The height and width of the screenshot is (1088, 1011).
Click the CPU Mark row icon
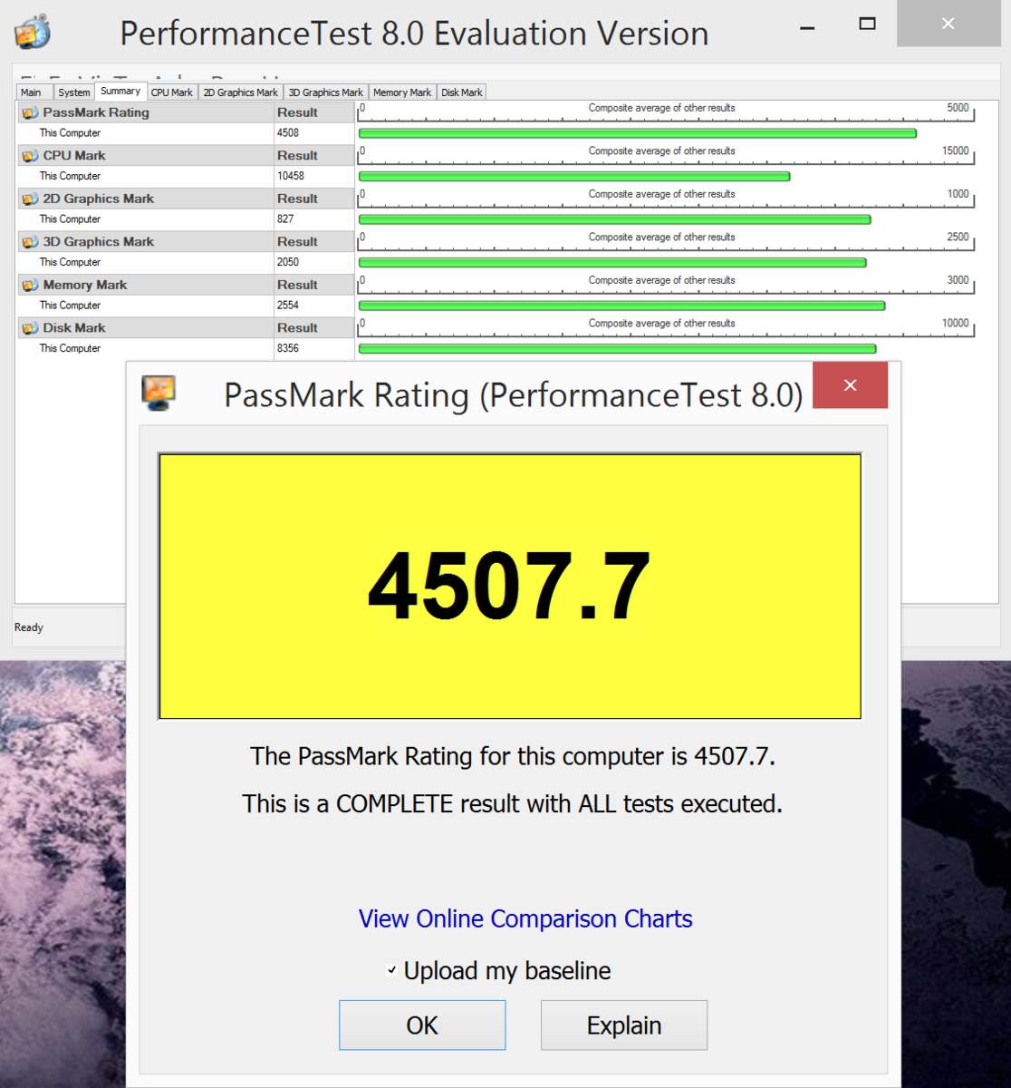(x=30, y=156)
